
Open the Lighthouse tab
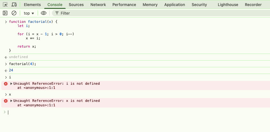pyautogui.click(x=228, y=5)
